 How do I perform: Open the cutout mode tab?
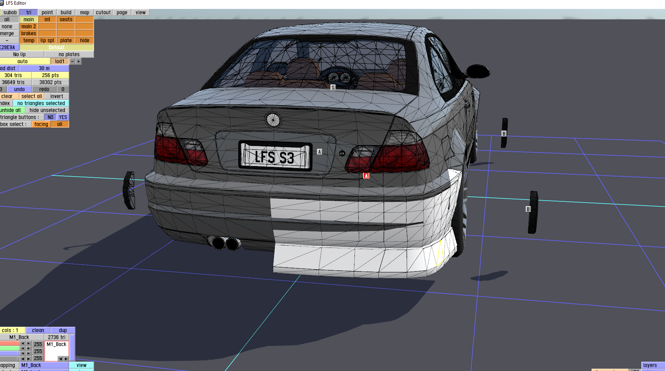tap(103, 12)
